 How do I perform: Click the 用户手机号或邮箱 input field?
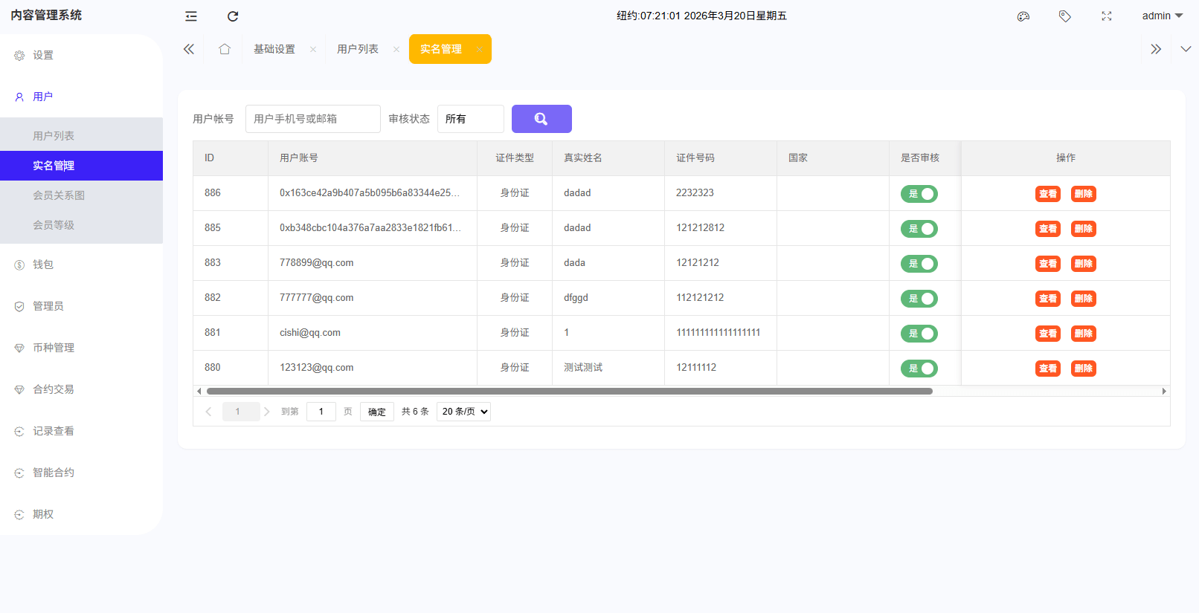tap(312, 119)
